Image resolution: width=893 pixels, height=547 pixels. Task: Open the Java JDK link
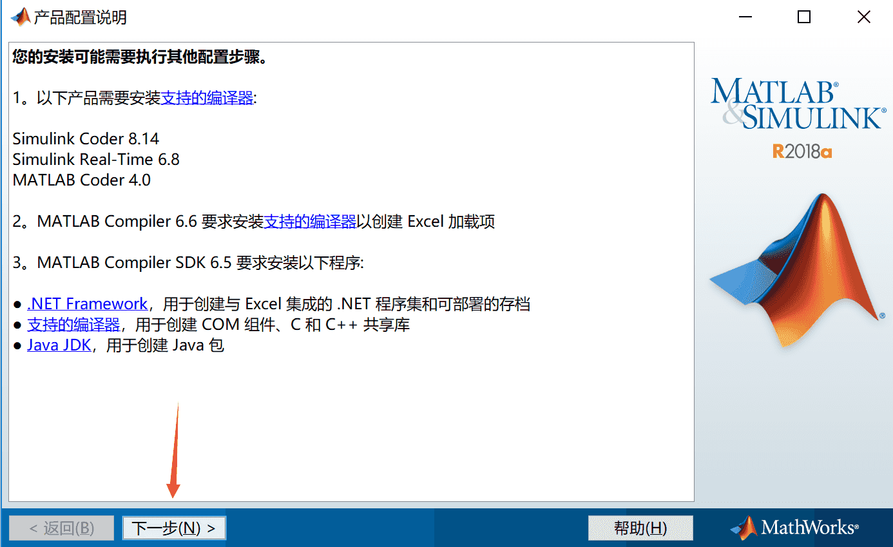(59, 345)
